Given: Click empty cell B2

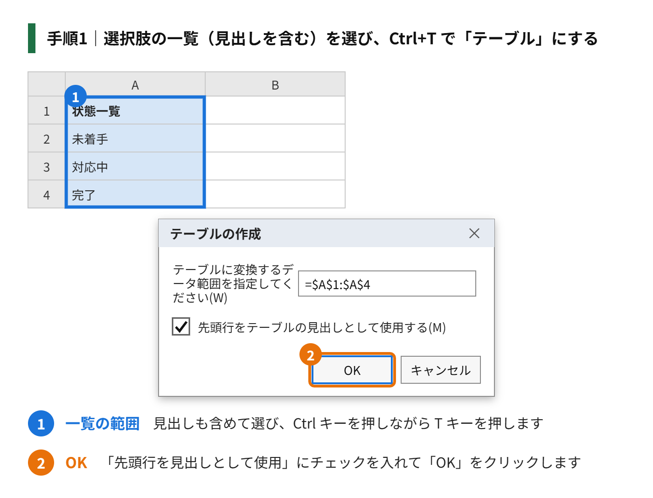Looking at the screenshot, I should click(x=275, y=138).
